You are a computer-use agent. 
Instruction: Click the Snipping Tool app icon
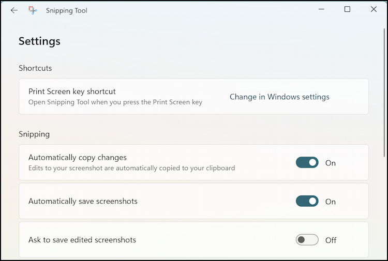pos(33,10)
